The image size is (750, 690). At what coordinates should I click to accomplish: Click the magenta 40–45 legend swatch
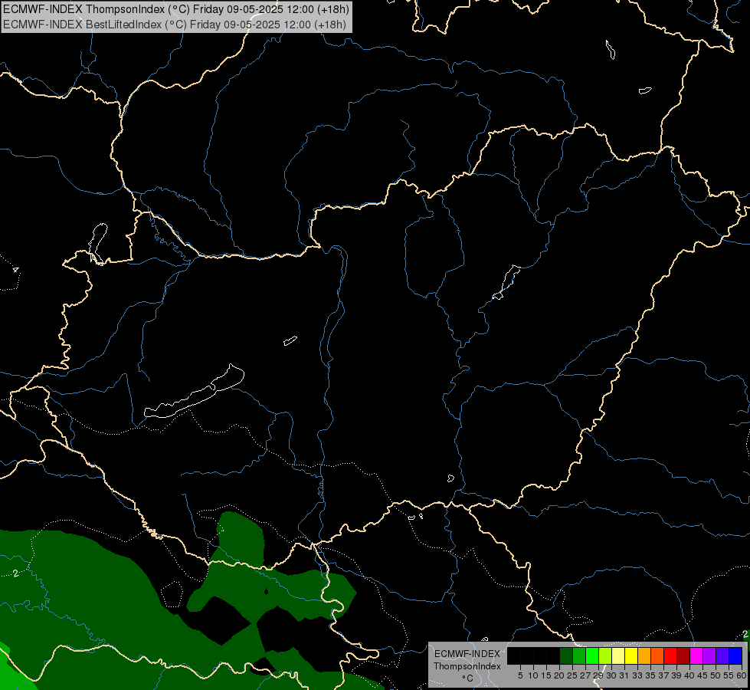[696, 655]
